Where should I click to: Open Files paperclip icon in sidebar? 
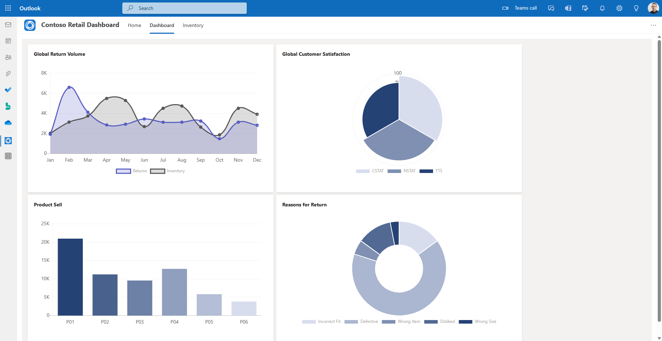coord(8,74)
